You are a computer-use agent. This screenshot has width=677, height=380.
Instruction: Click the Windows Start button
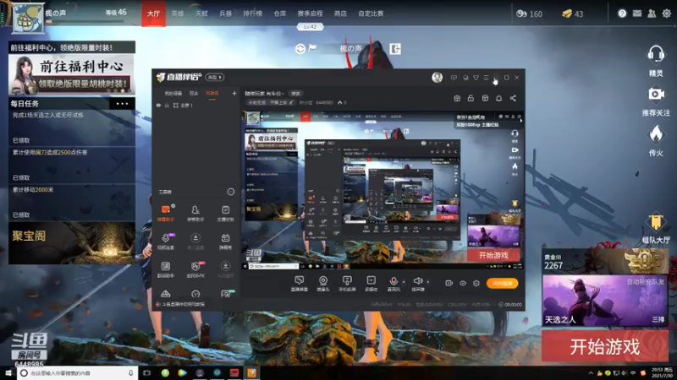point(8,373)
